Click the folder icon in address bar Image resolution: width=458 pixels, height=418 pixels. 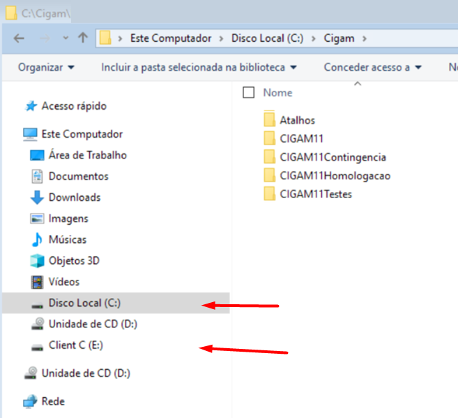coord(105,38)
